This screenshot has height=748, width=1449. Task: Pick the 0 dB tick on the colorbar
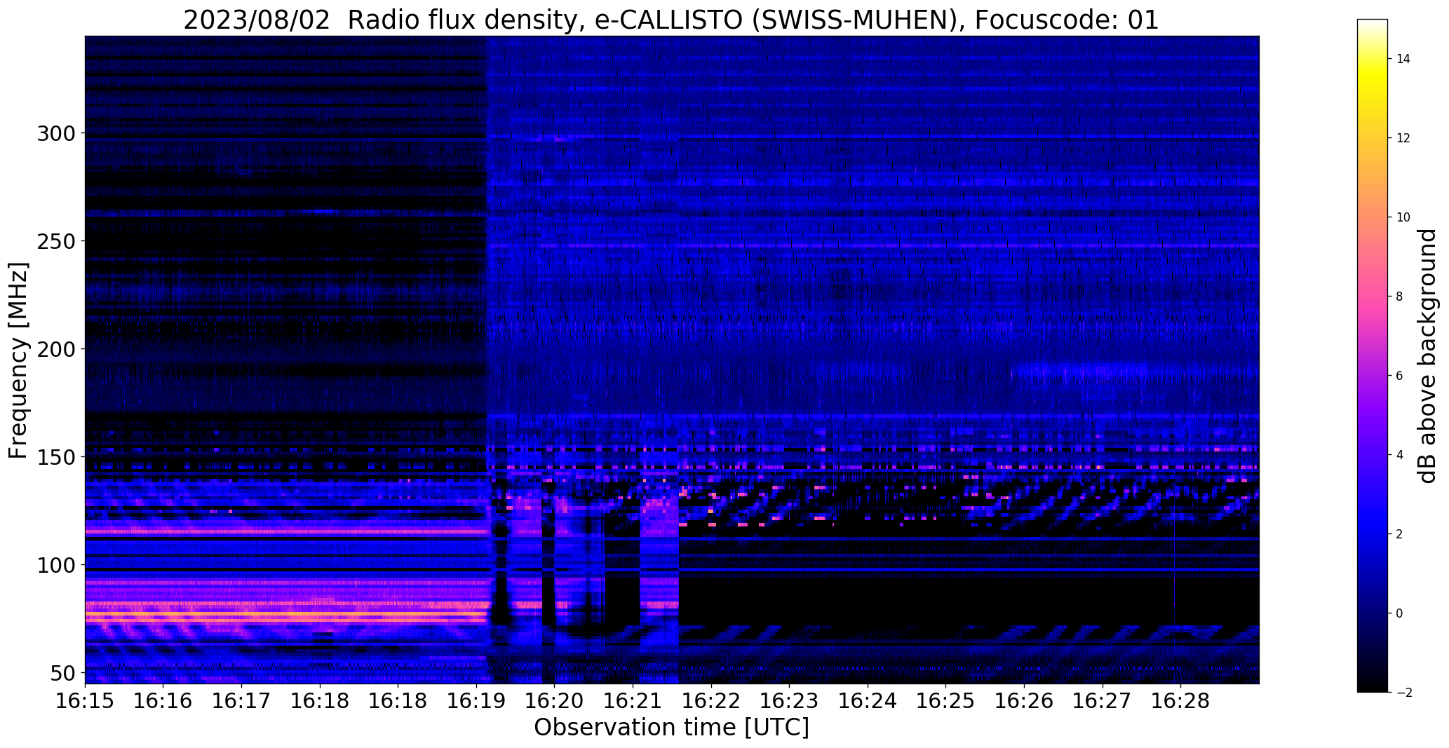(x=1400, y=613)
